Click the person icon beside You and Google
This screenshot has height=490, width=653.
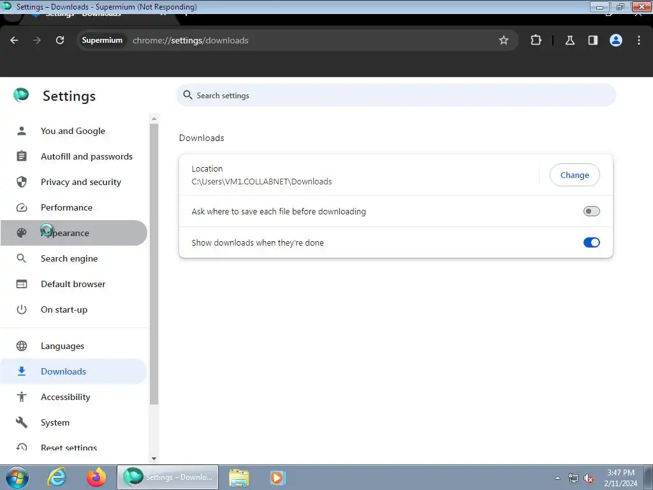point(22,131)
